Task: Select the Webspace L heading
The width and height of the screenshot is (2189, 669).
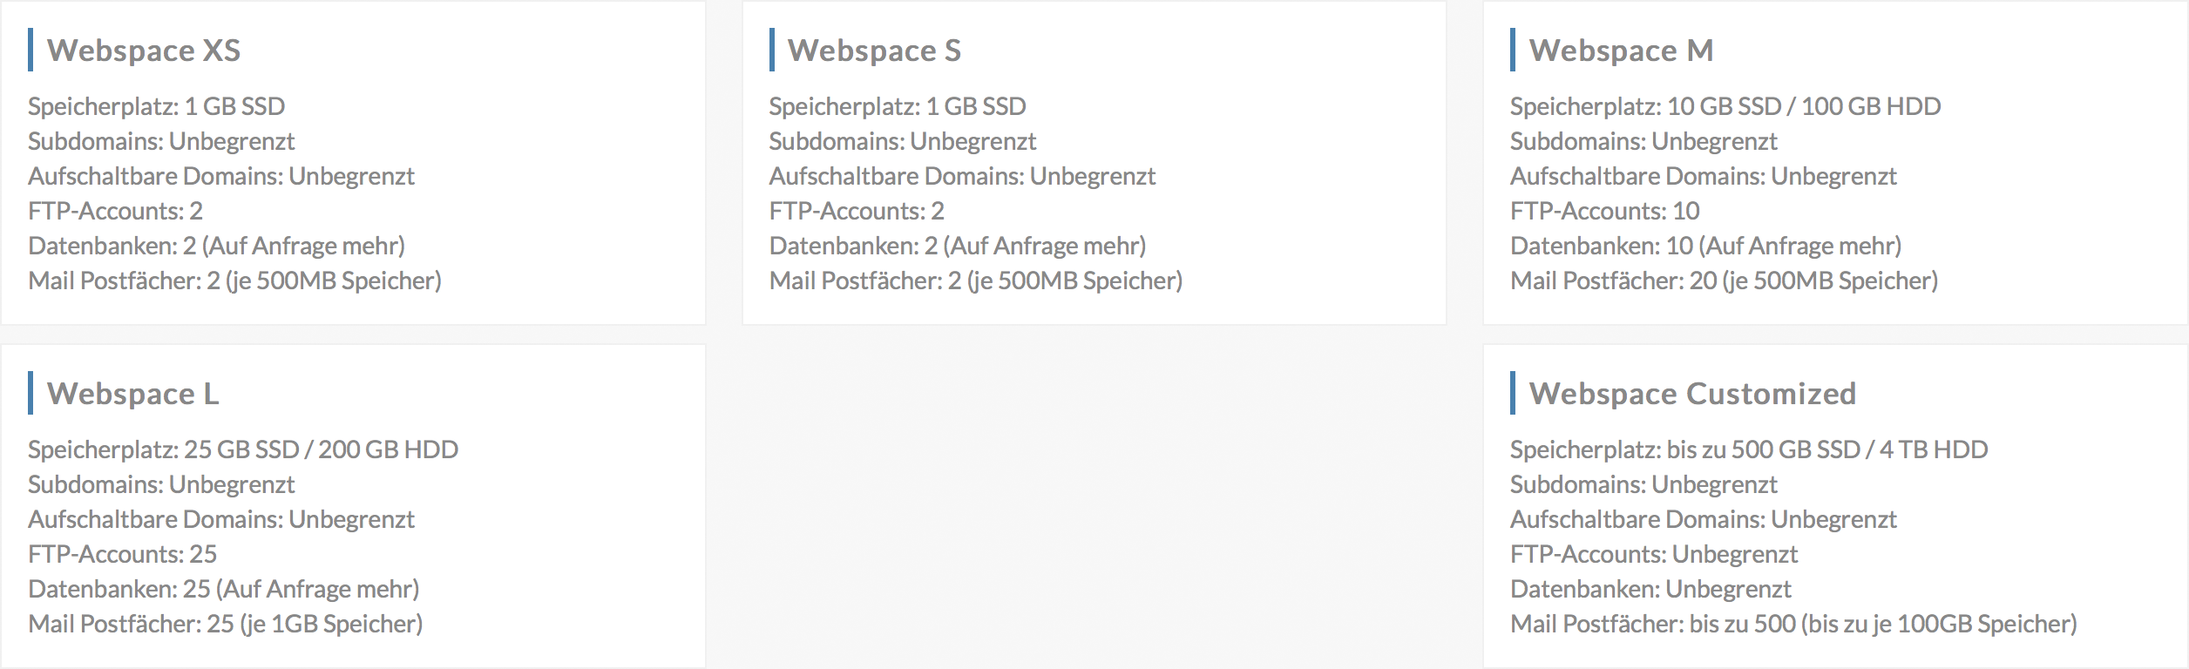Action: (x=133, y=394)
